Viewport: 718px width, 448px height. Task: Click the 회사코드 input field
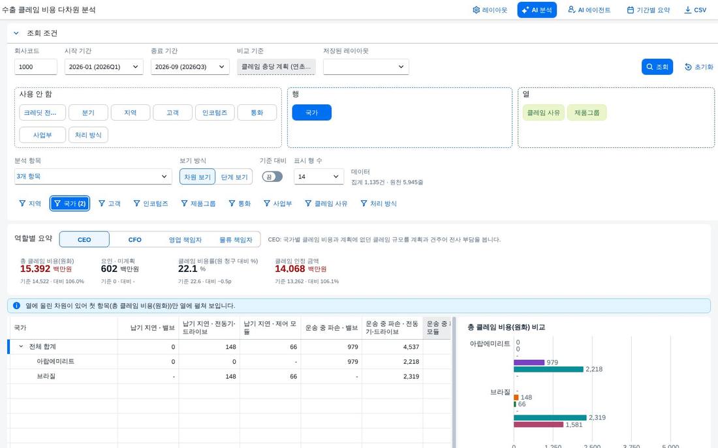click(x=36, y=67)
